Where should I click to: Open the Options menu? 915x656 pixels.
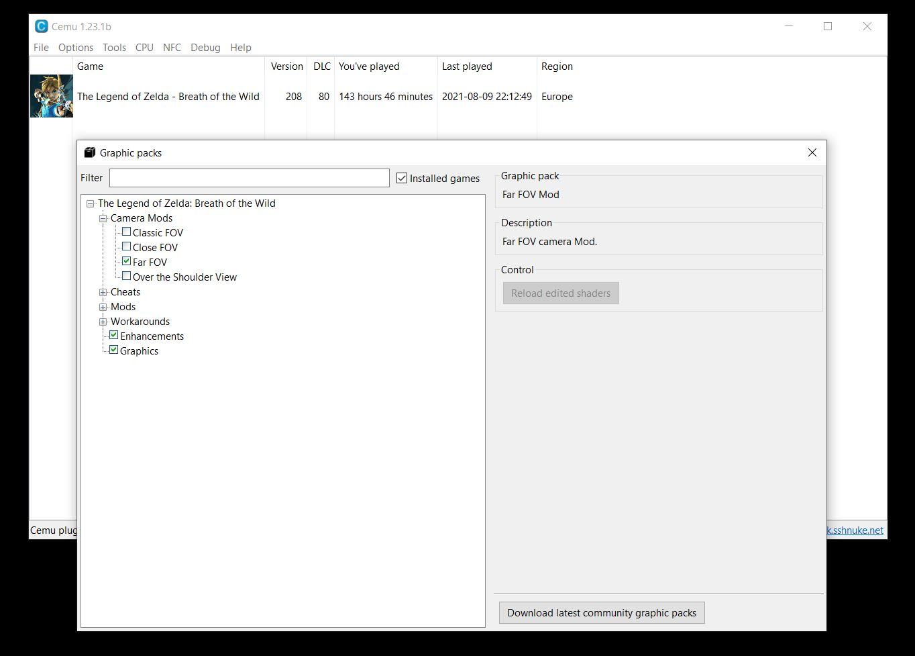coord(76,48)
